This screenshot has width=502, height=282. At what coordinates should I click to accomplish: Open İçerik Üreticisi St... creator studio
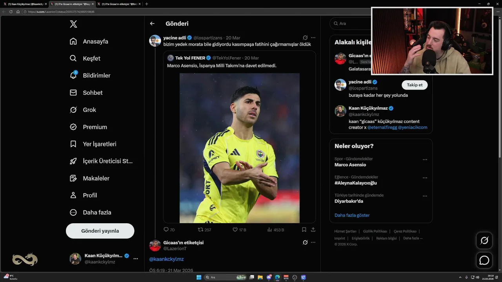coord(101,161)
